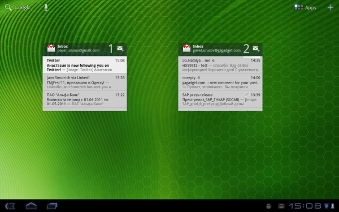This screenshot has width=339, height=212.
Task: Open the status clock showing 15:08
Action: coord(305,206)
